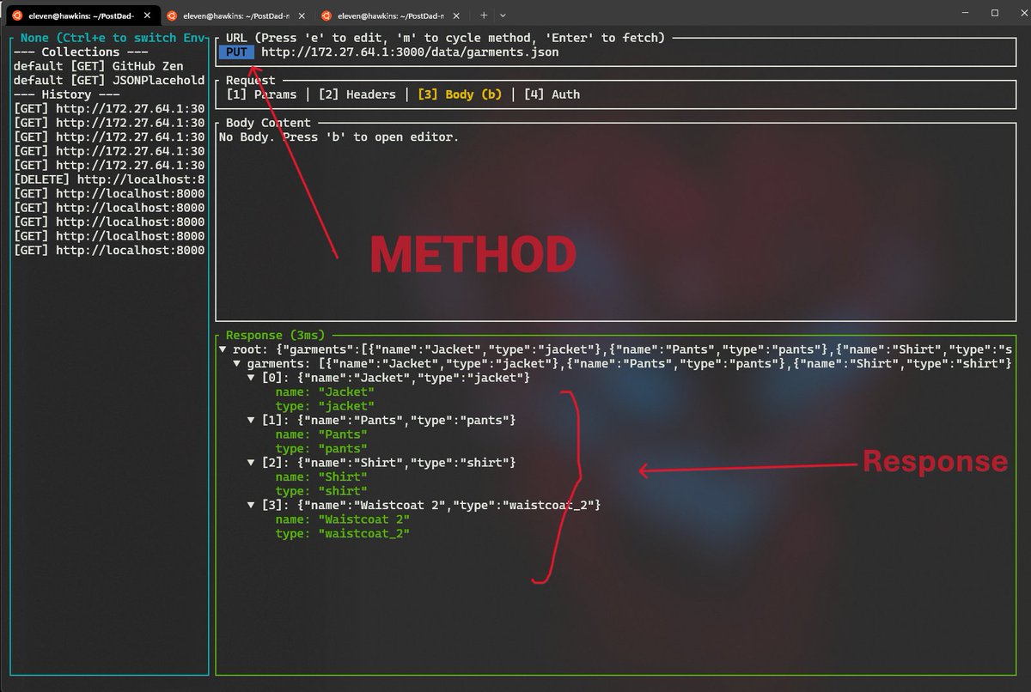Click the Ubuntu icon on the active tab
The width and height of the screenshot is (1031, 692).
point(16,15)
